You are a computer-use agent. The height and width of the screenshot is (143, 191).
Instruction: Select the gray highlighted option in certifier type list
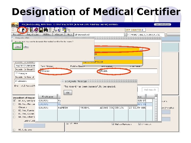(118, 58)
